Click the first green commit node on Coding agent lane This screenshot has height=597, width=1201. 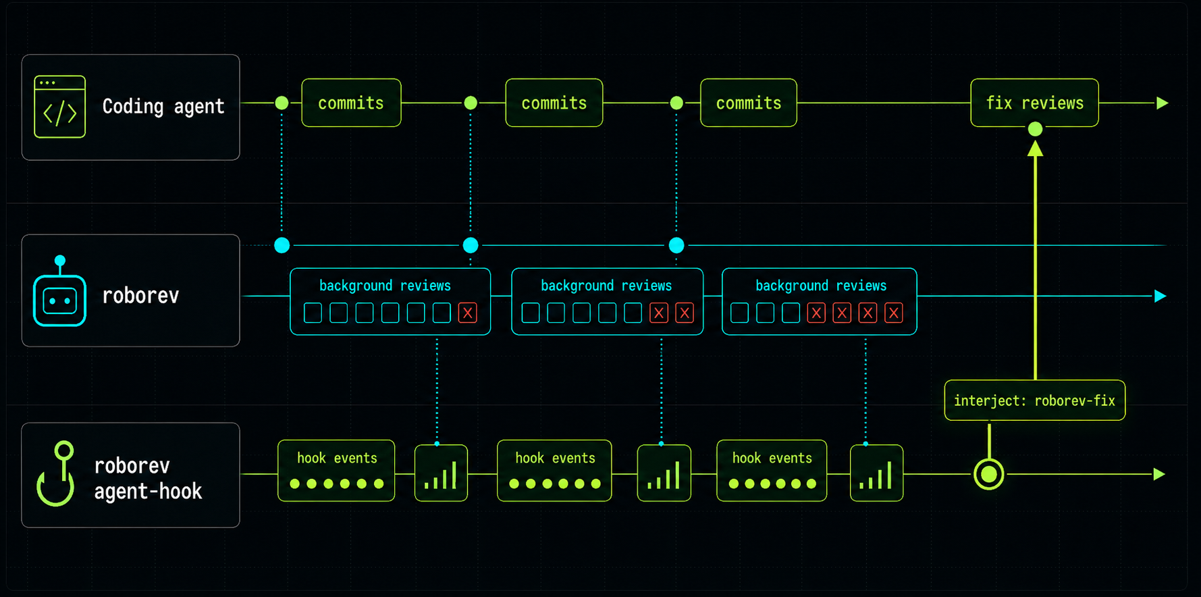point(282,103)
